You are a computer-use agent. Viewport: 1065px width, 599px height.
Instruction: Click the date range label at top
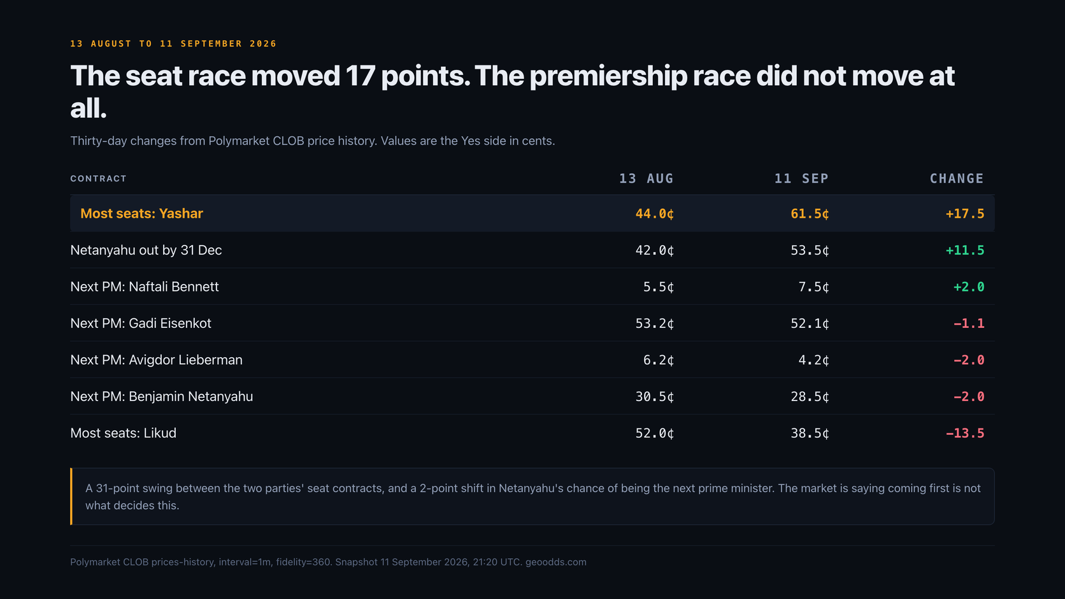pyautogui.click(x=173, y=44)
